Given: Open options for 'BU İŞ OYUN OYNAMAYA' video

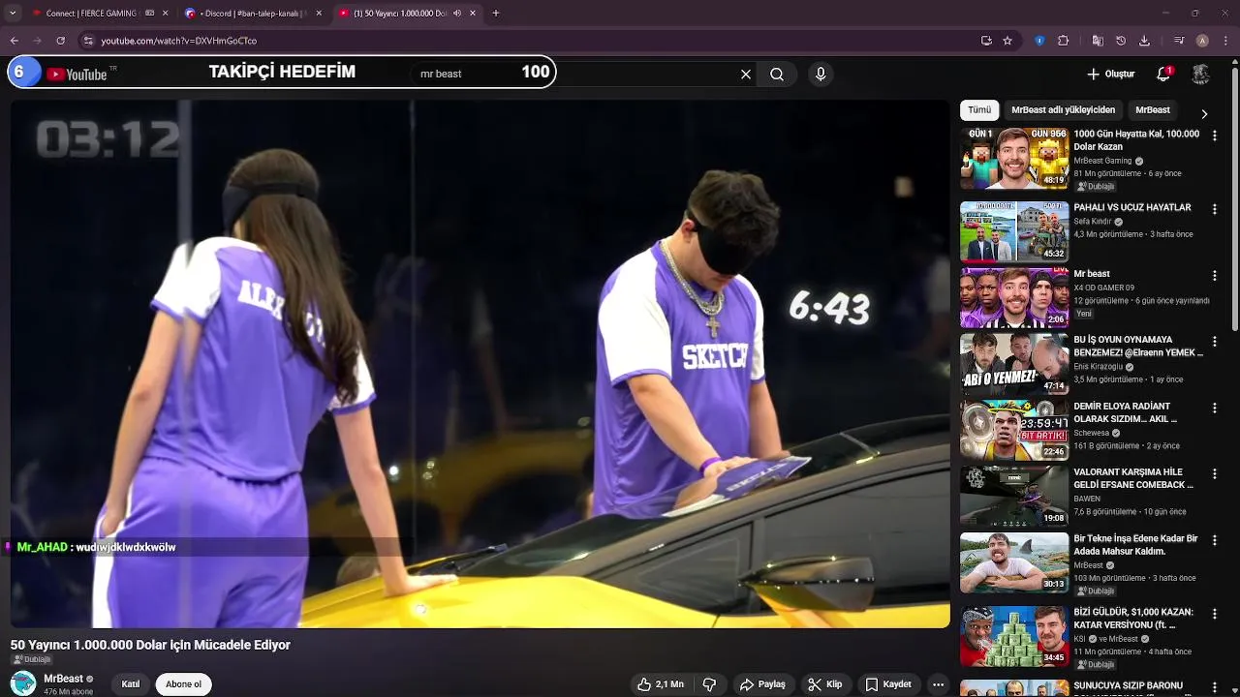Looking at the screenshot, I should click(x=1215, y=342).
